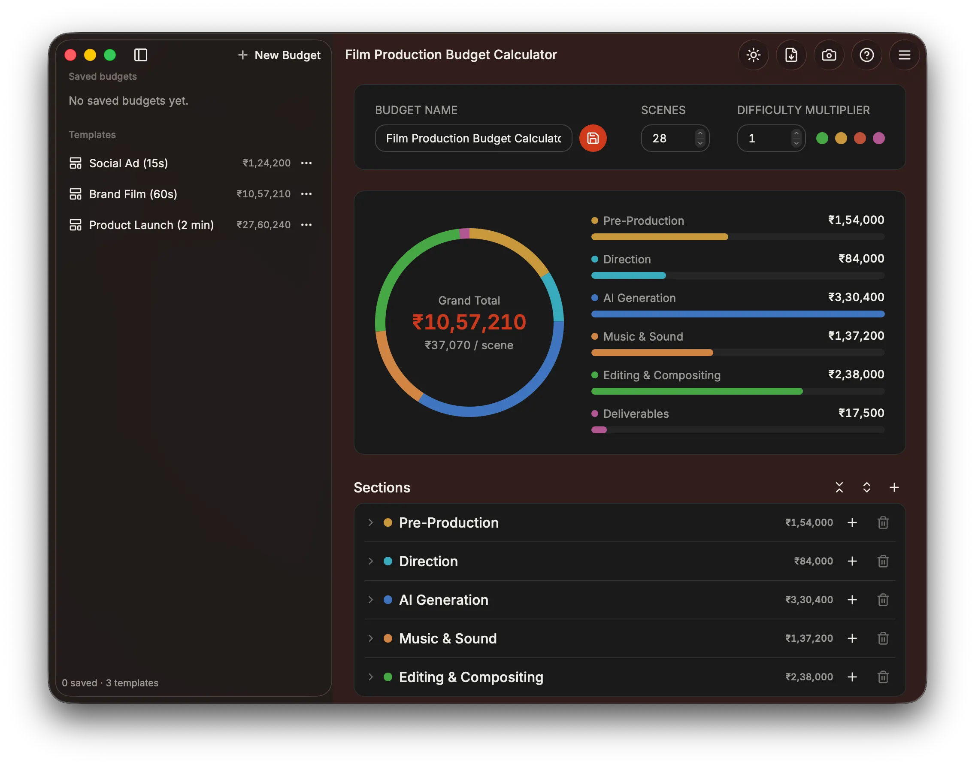
Task: Click the Direction ₹84,000 legend value
Action: click(861, 258)
